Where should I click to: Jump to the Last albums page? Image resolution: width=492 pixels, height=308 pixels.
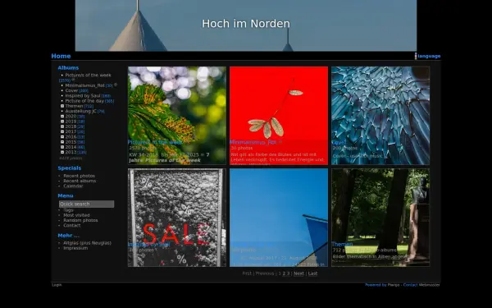312,274
